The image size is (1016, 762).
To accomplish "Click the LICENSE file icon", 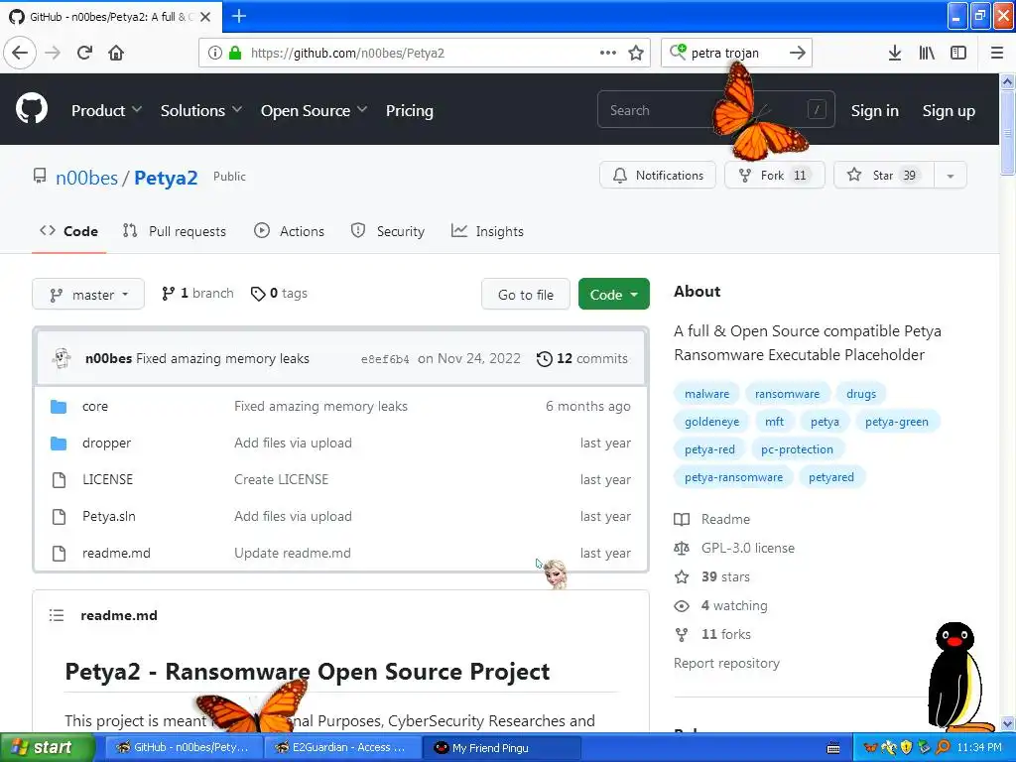I will point(59,479).
